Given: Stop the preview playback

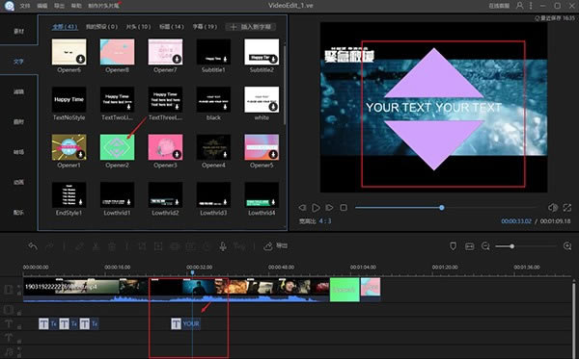Looking at the screenshot, I should pyautogui.click(x=344, y=208).
